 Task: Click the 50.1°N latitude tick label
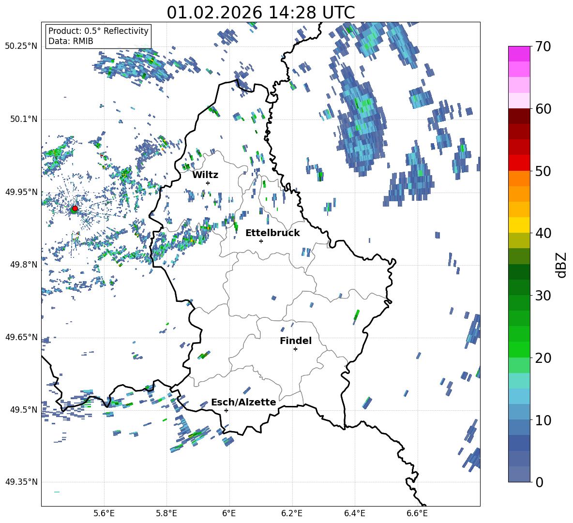point(24,119)
